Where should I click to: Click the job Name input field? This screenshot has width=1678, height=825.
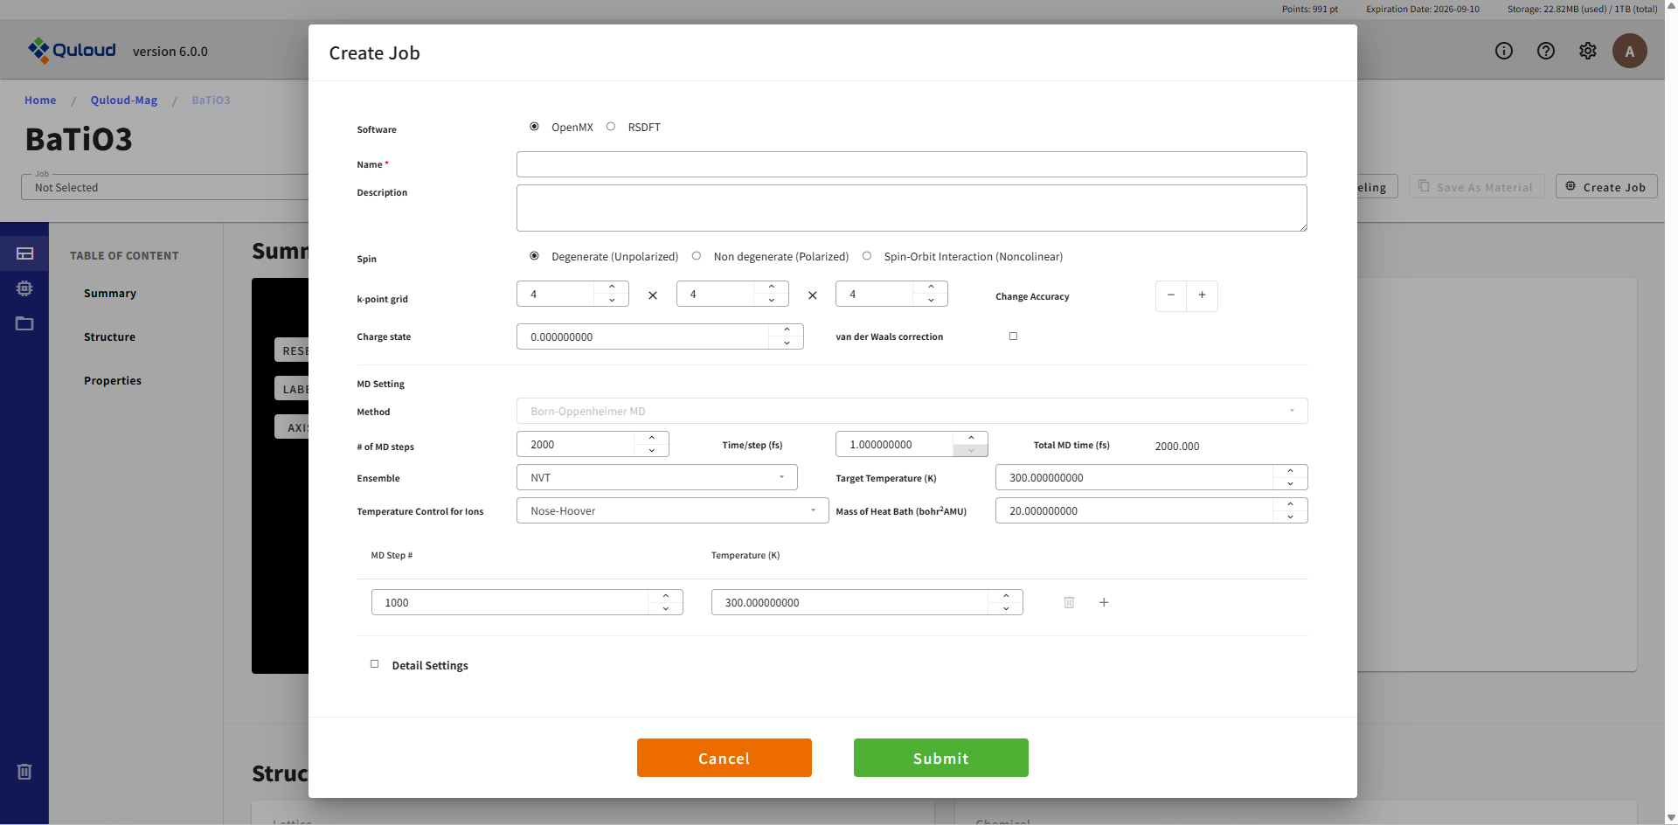tap(911, 164)
